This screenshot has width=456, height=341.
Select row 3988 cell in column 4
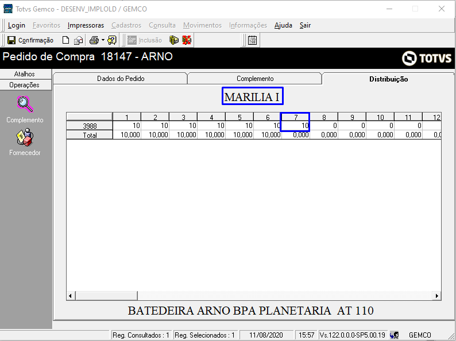pyautogui.click(x=211, y=126)
